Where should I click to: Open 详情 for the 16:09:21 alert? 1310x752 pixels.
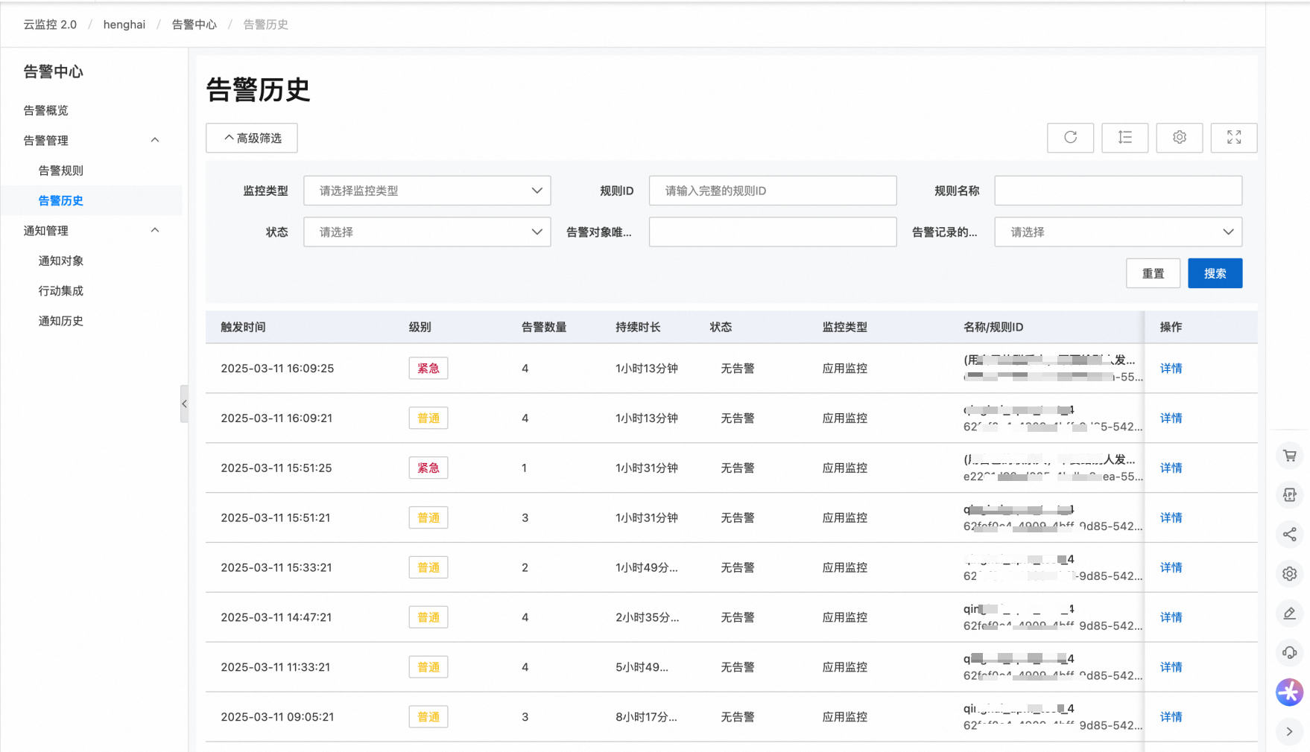(x=1171, y=418)
